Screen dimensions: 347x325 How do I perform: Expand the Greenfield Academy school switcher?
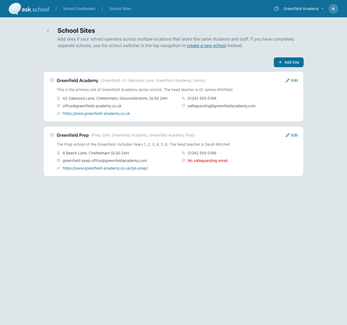(x=304, y=9)
